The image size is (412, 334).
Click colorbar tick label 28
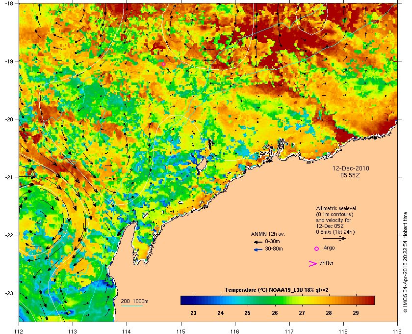[329, 313]
